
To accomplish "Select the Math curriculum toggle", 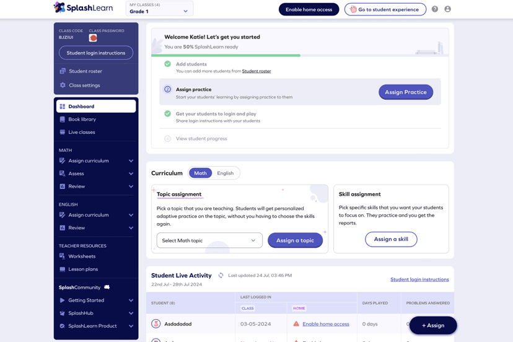I will coord(200,173).
